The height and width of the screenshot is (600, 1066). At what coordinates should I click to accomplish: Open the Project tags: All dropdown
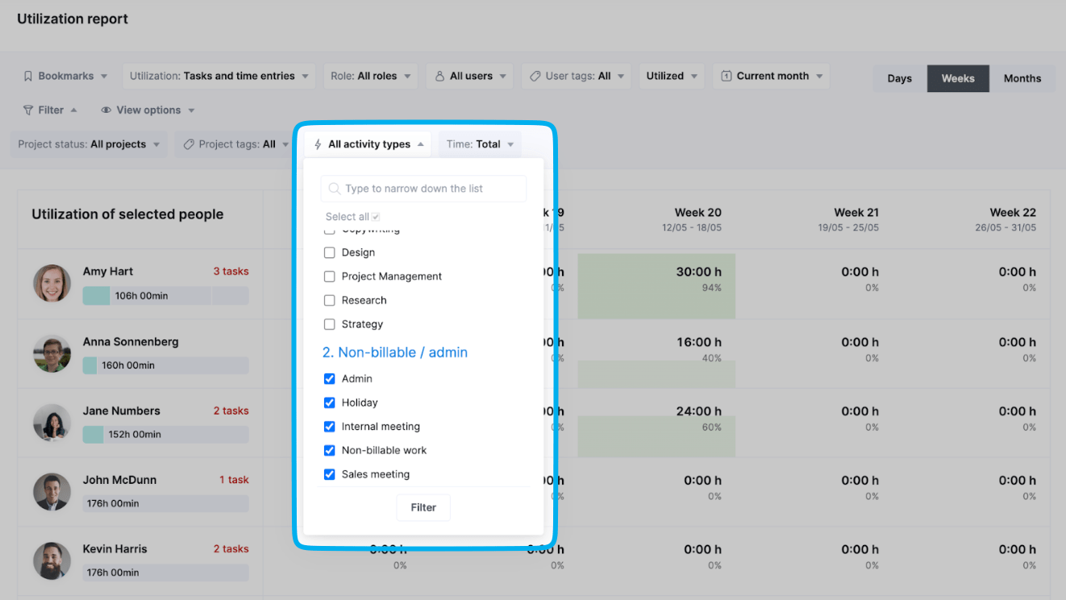coord(236,144)
